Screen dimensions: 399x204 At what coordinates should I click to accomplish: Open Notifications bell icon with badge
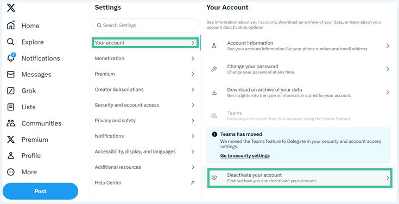(11, 58)
